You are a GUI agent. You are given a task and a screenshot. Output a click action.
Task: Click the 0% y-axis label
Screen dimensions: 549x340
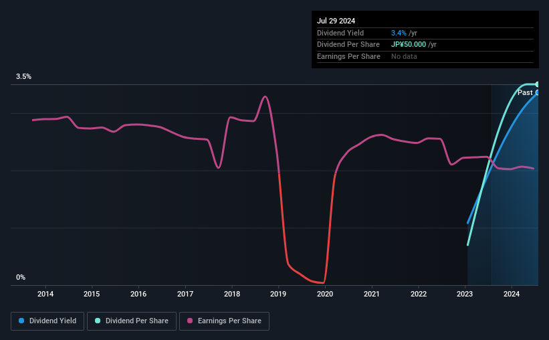click(x=21, y=277)
